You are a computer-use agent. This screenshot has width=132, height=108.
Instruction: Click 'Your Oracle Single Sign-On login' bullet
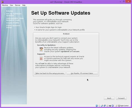[49, 27]
